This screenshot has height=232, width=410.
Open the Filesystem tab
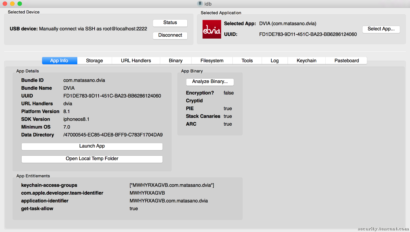tap(212, 60)
